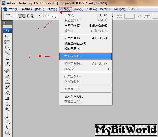
Task: Expand the 修改(M) submenu arrow
Action: pos(109,69)
